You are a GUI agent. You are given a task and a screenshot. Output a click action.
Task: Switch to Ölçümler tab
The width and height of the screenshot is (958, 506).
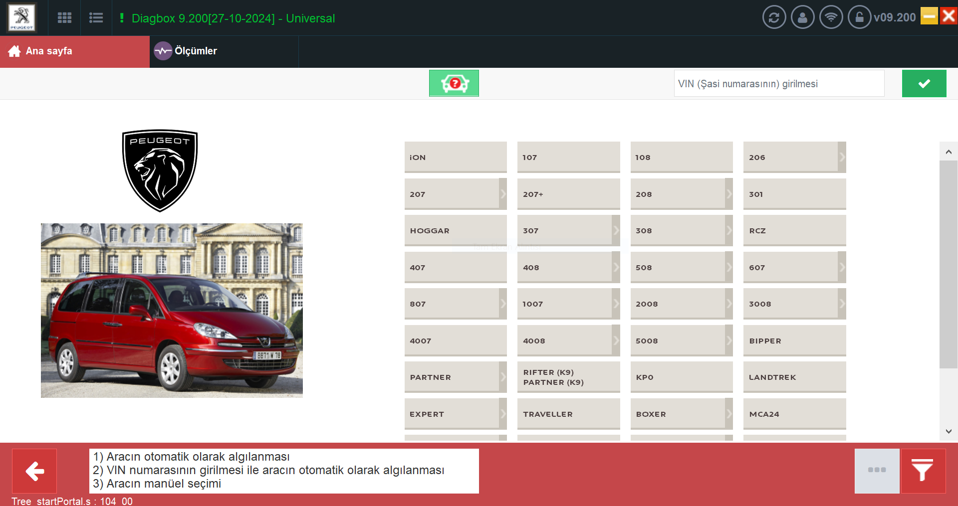[224, 51]
